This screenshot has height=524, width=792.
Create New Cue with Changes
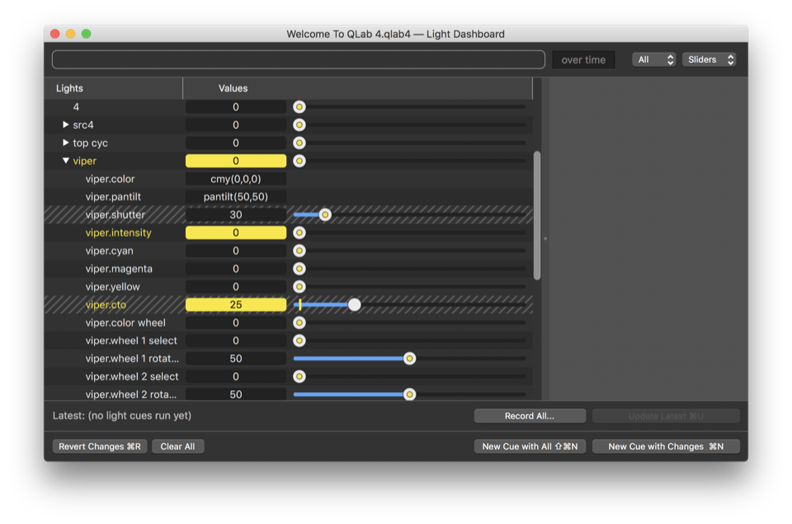tap(666, 446)
